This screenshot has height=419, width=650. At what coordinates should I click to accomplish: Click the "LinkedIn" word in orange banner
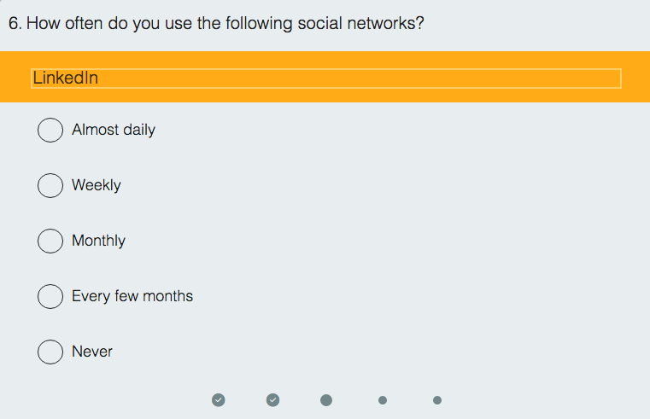tap(65, 78)
